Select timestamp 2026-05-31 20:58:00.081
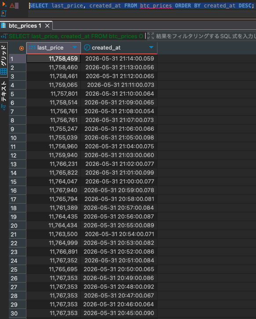Viewport: 256px width, 319px height. 119,199
